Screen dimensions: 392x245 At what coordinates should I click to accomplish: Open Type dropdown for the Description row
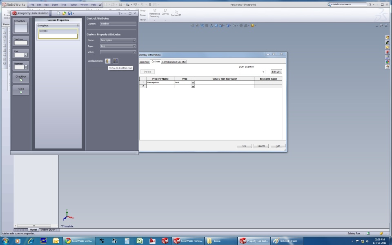(193, 83)
